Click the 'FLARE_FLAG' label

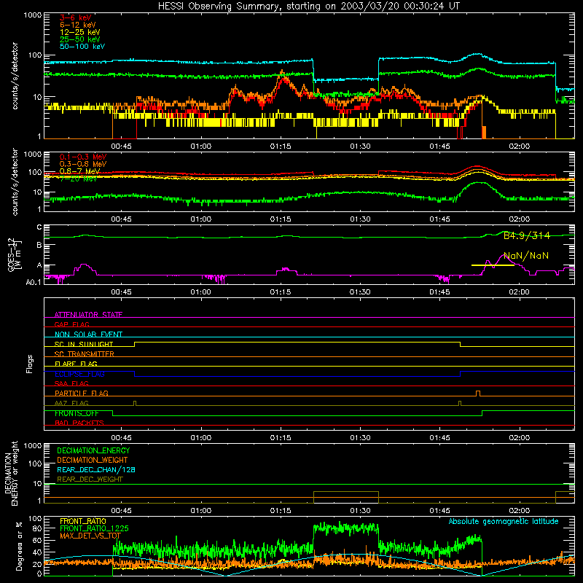[x=76, y=364]
